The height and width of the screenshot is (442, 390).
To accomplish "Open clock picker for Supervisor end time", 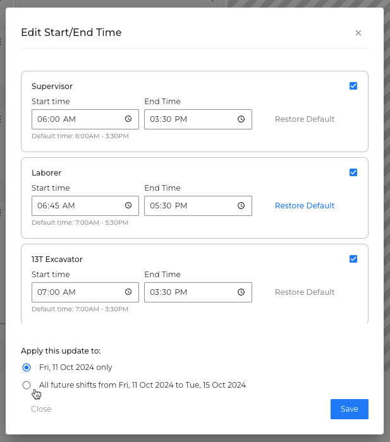I will pos(241,119).
